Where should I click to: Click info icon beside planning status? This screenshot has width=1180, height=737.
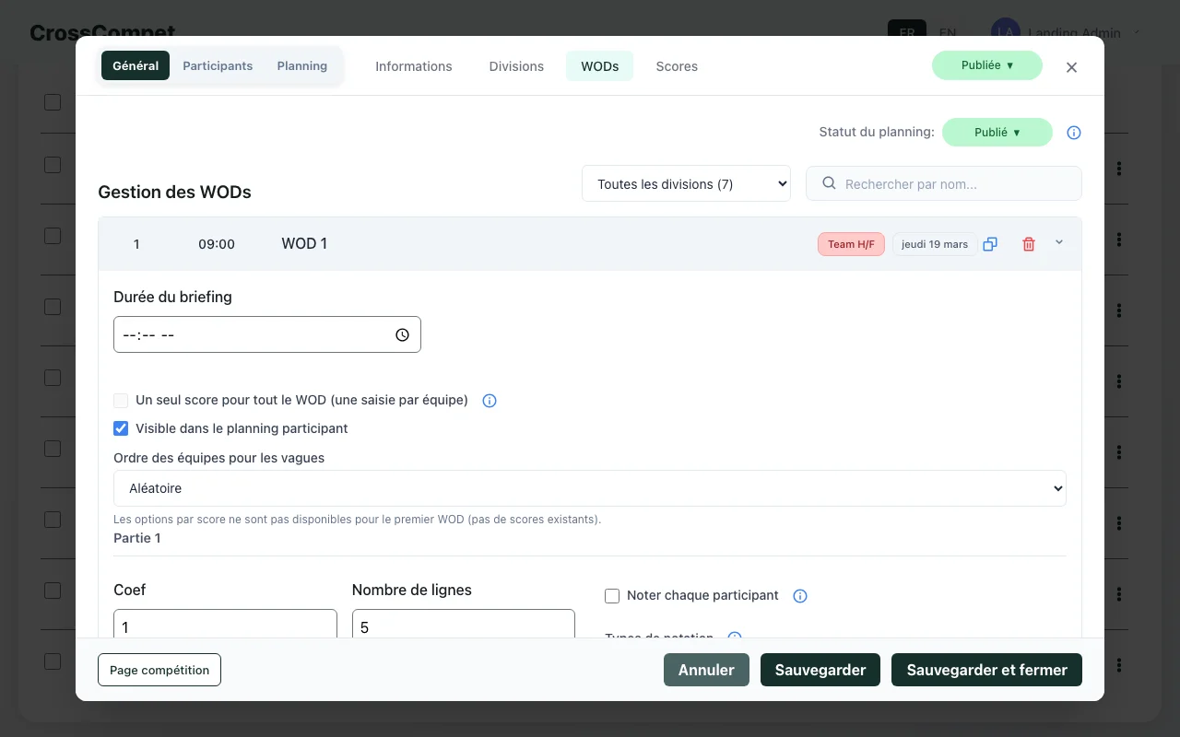pyautogui.click(x=1074, y=133)
